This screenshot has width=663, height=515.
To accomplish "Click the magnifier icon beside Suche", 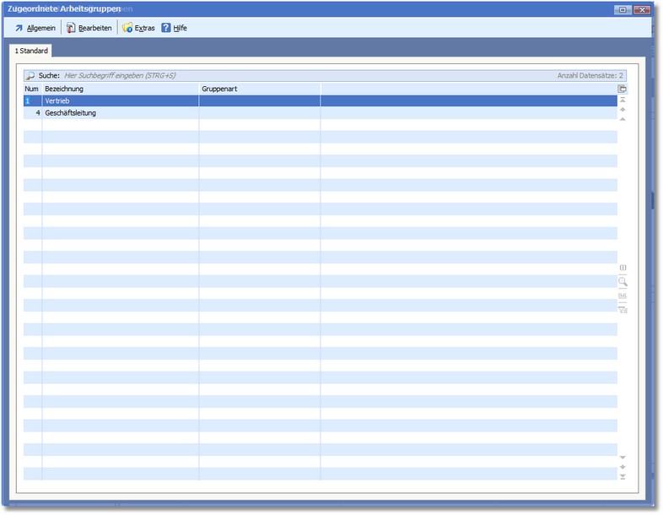I will (30, 75).
